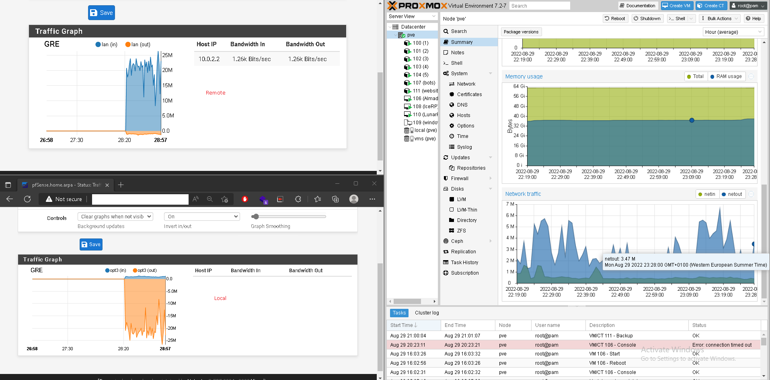Adjust the Graph Smoothing slider
This screenshot has width=770, height=380.
click(288, 217)
